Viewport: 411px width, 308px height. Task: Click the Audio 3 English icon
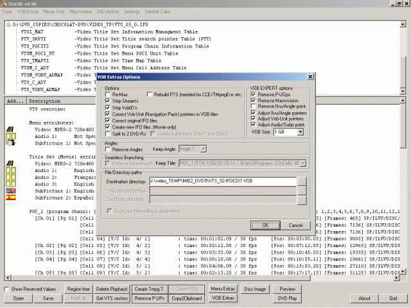11,184
